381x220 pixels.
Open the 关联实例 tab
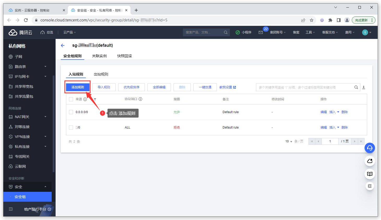(x=99, y=56)
